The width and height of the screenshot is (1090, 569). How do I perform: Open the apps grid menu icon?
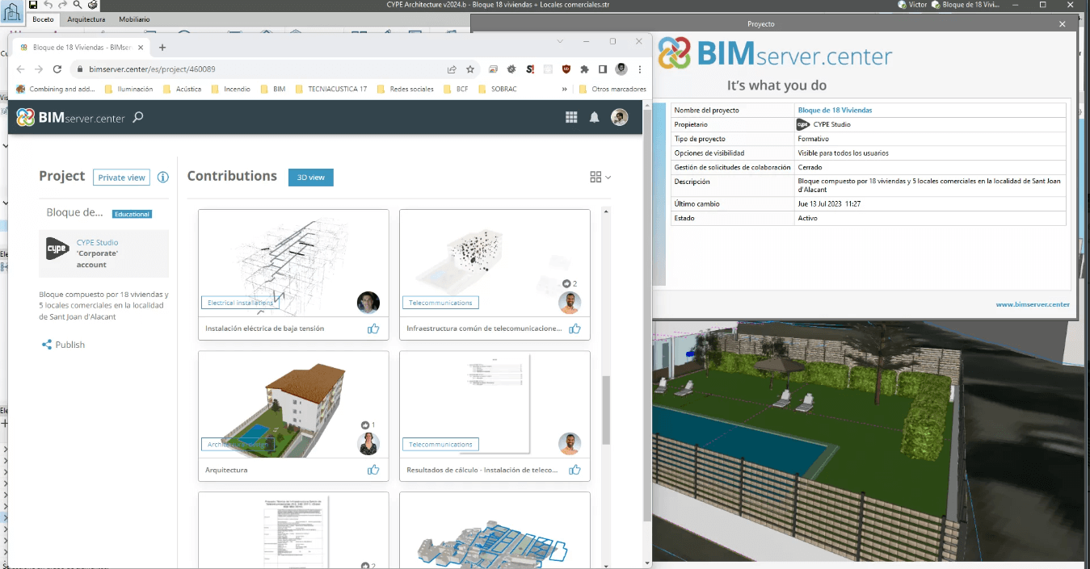tap(571, 118)
